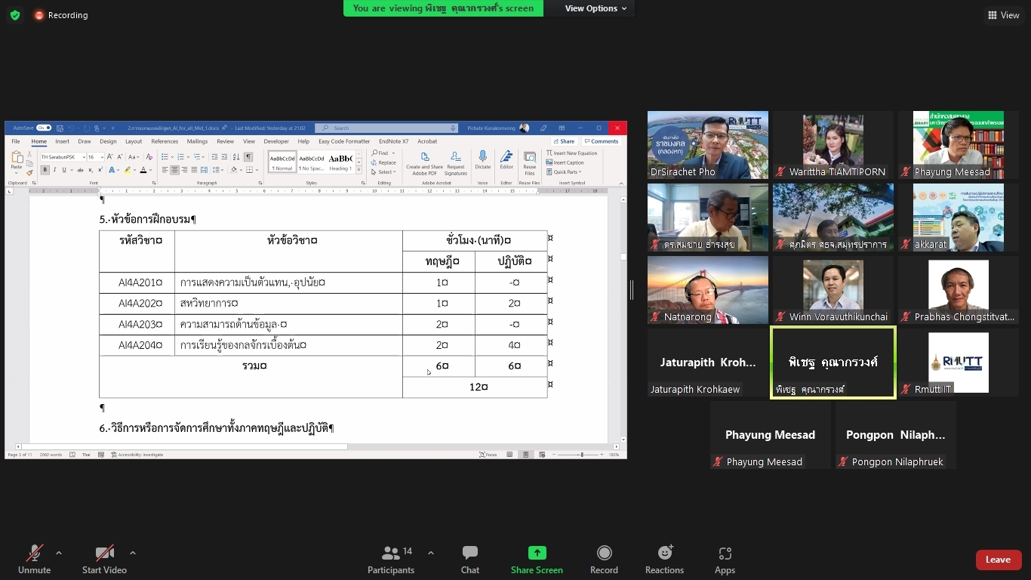Leave the meeting

click(998, 560)
